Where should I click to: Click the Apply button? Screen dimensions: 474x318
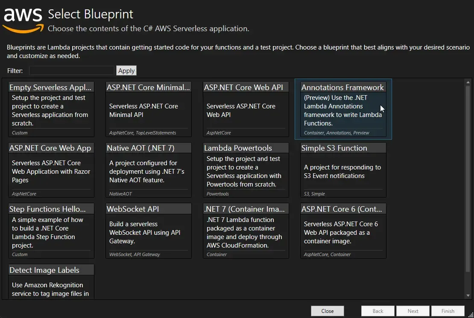(126, 70)
